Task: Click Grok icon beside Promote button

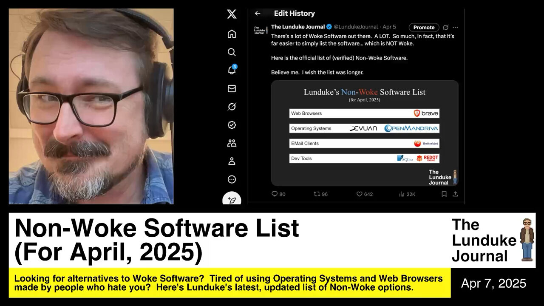Action: tap(446, 27)
